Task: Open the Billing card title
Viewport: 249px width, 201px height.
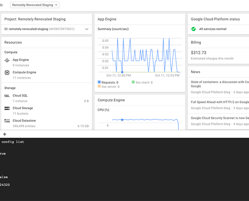Action: pos(196,42)
